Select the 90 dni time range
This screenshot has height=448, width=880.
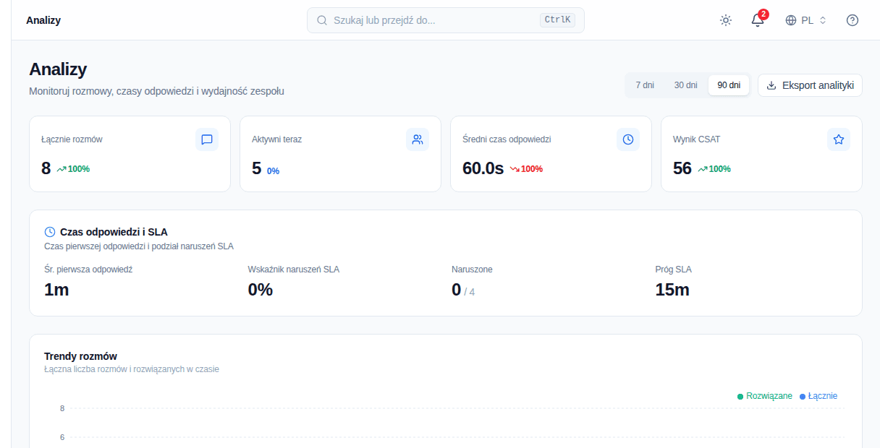[729, 85]
